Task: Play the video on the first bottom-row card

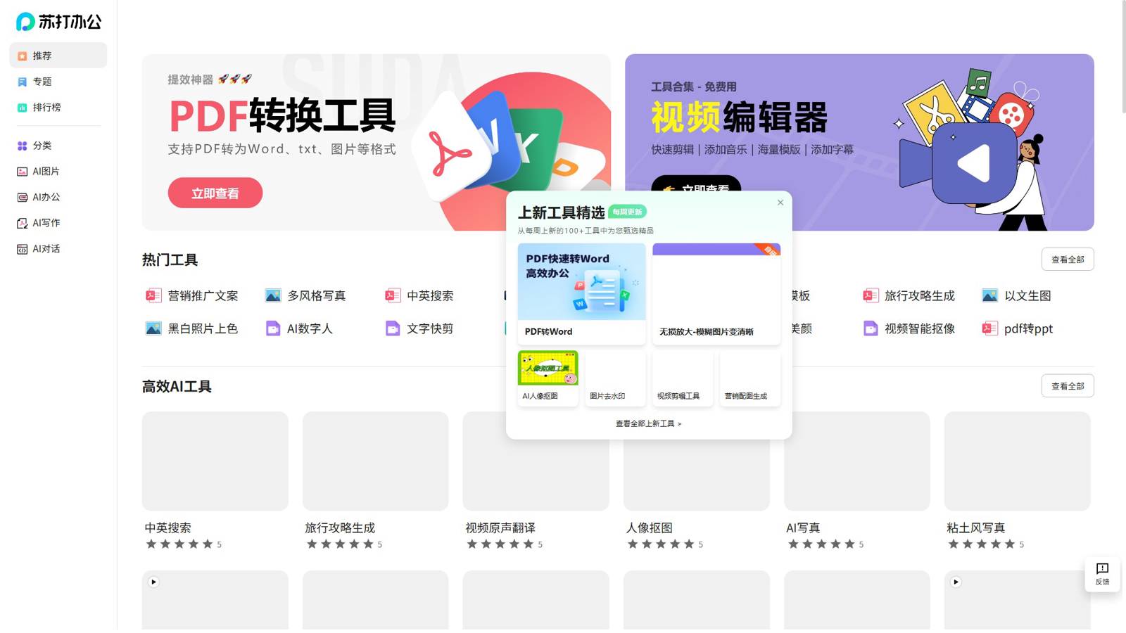Action: 153,582
